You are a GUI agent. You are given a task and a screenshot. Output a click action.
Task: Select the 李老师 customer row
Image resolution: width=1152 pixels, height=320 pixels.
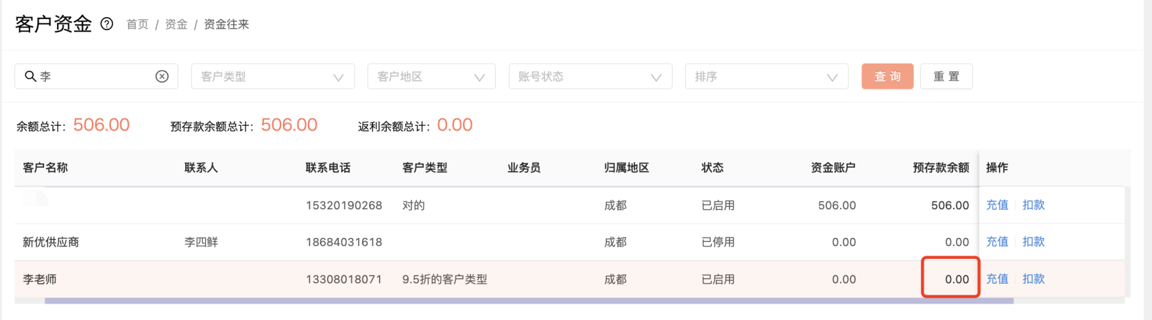pyautogui.click(x=569, y=279)
